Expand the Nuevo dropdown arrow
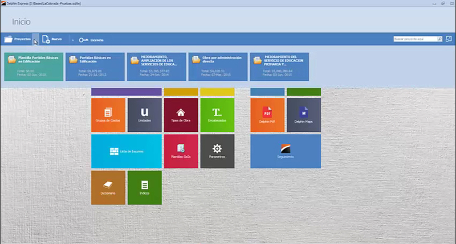Screen dimensions: 456x244 (x=72, y=40)
